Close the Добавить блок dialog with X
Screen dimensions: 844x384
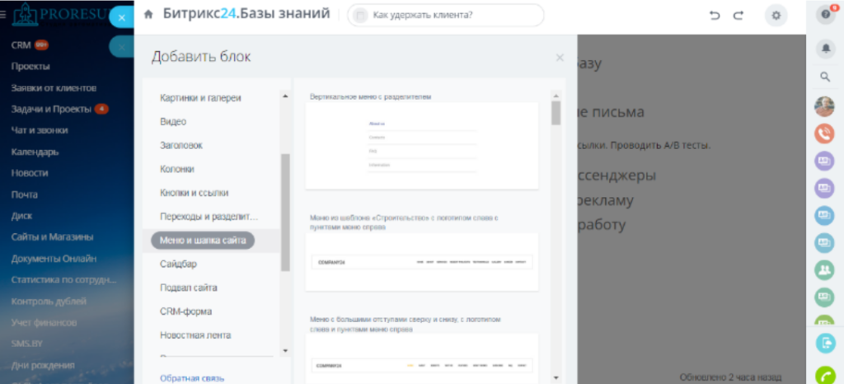click(x=560, y=58)
